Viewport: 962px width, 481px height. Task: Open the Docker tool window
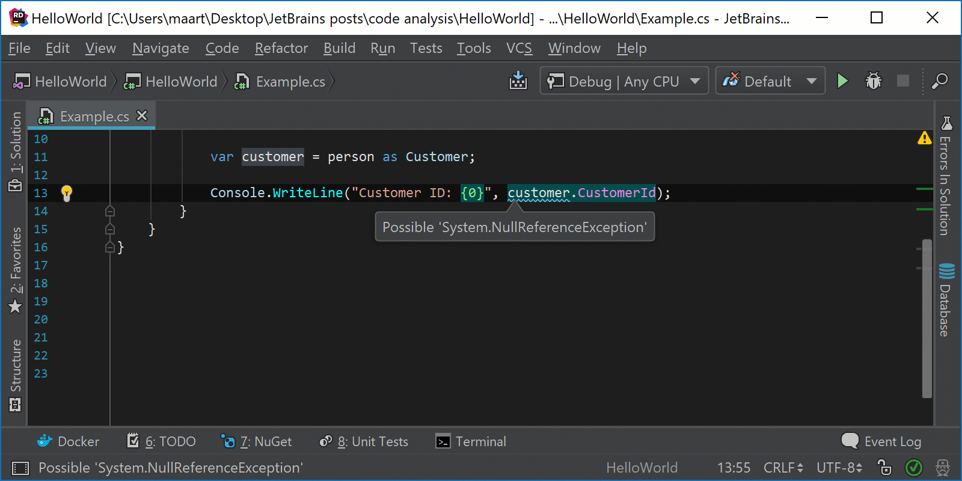click(x=68, y=441)
